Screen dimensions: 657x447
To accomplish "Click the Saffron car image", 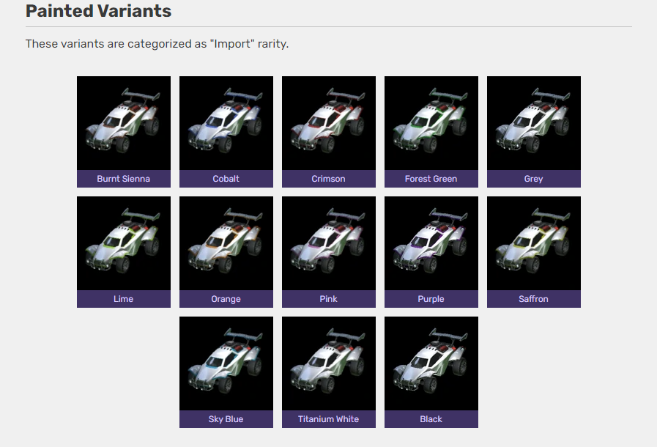I will (x=533, y=243).
